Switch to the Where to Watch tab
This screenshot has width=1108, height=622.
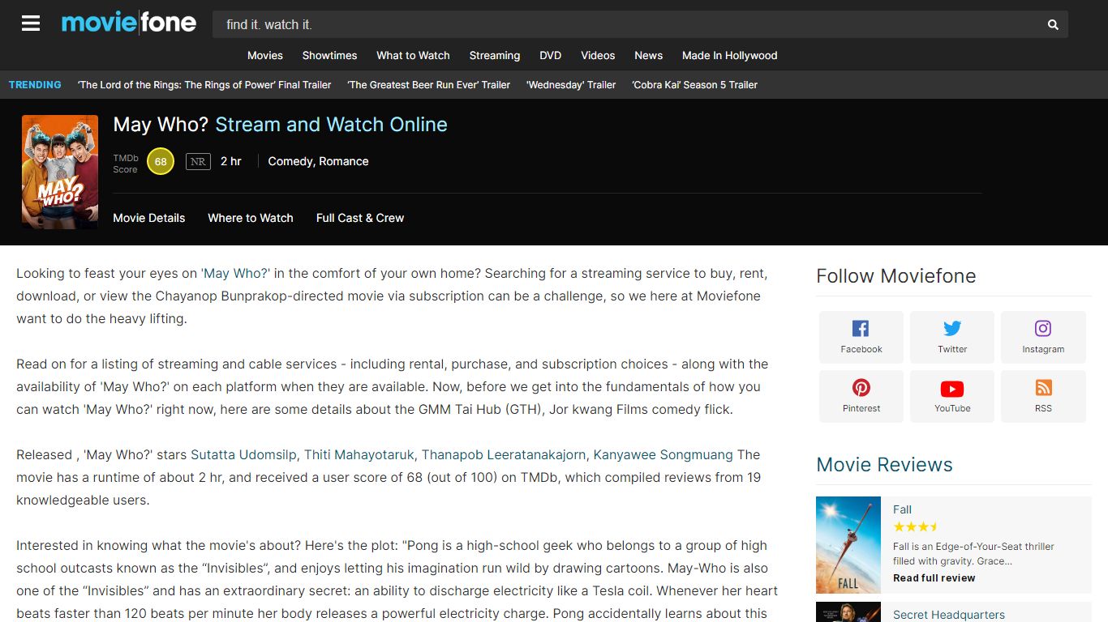point(250,218)
